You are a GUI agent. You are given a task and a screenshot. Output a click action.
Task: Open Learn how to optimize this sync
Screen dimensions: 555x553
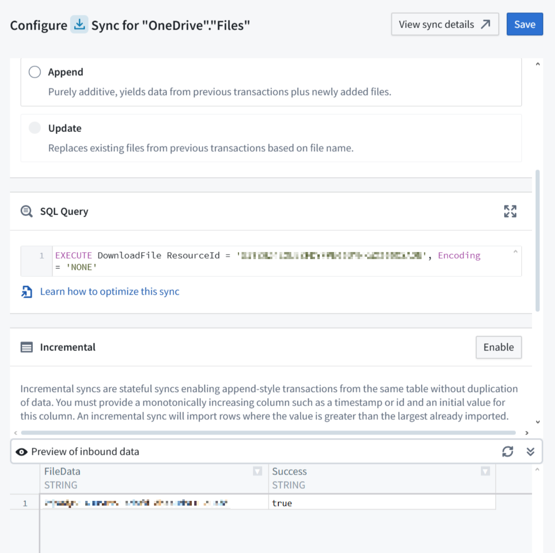point(110,292)
